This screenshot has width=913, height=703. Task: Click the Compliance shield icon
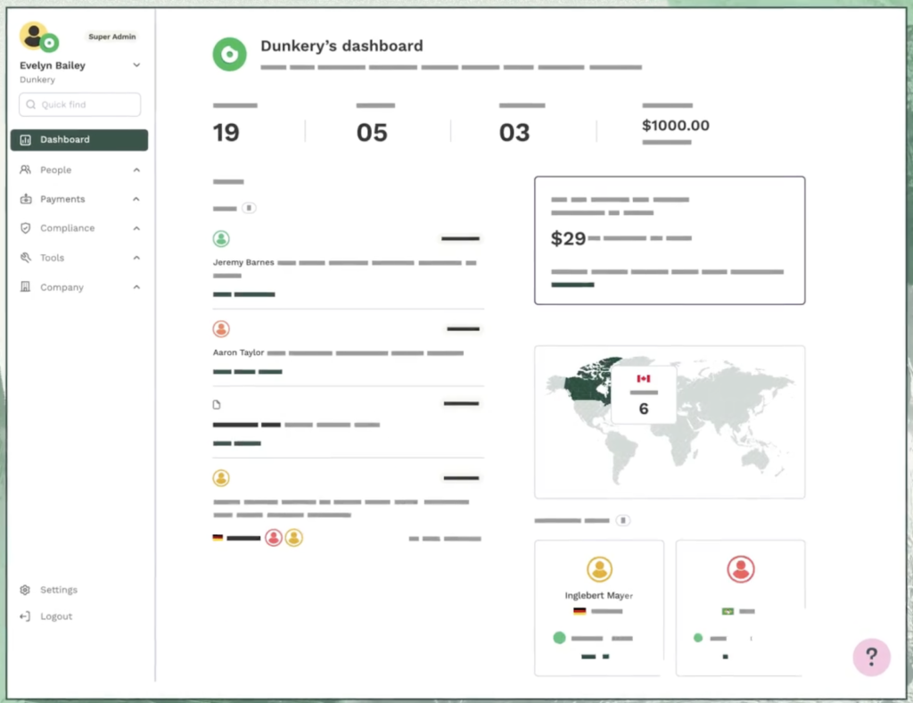click(x=26, y=228)
